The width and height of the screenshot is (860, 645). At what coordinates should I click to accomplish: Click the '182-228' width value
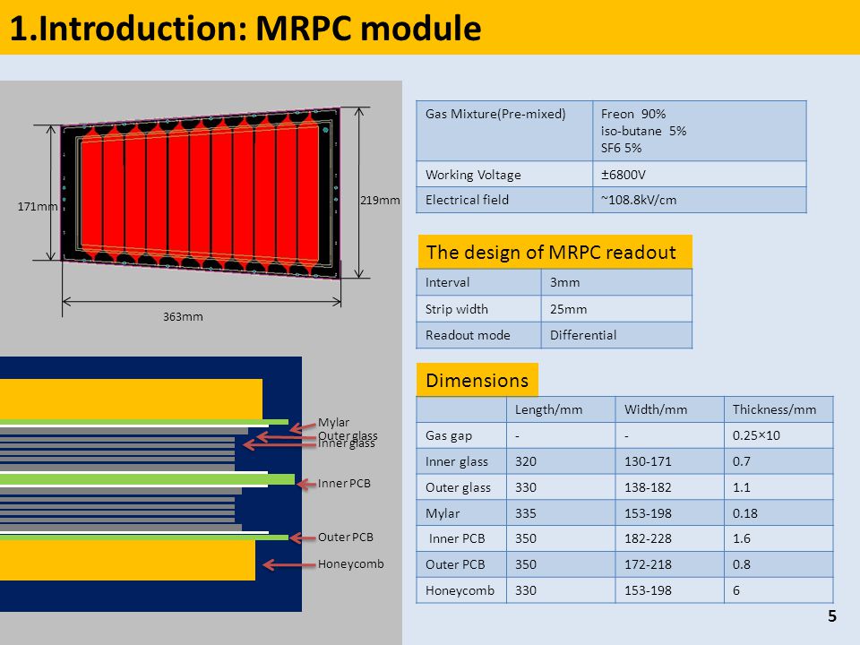point(648,538)
